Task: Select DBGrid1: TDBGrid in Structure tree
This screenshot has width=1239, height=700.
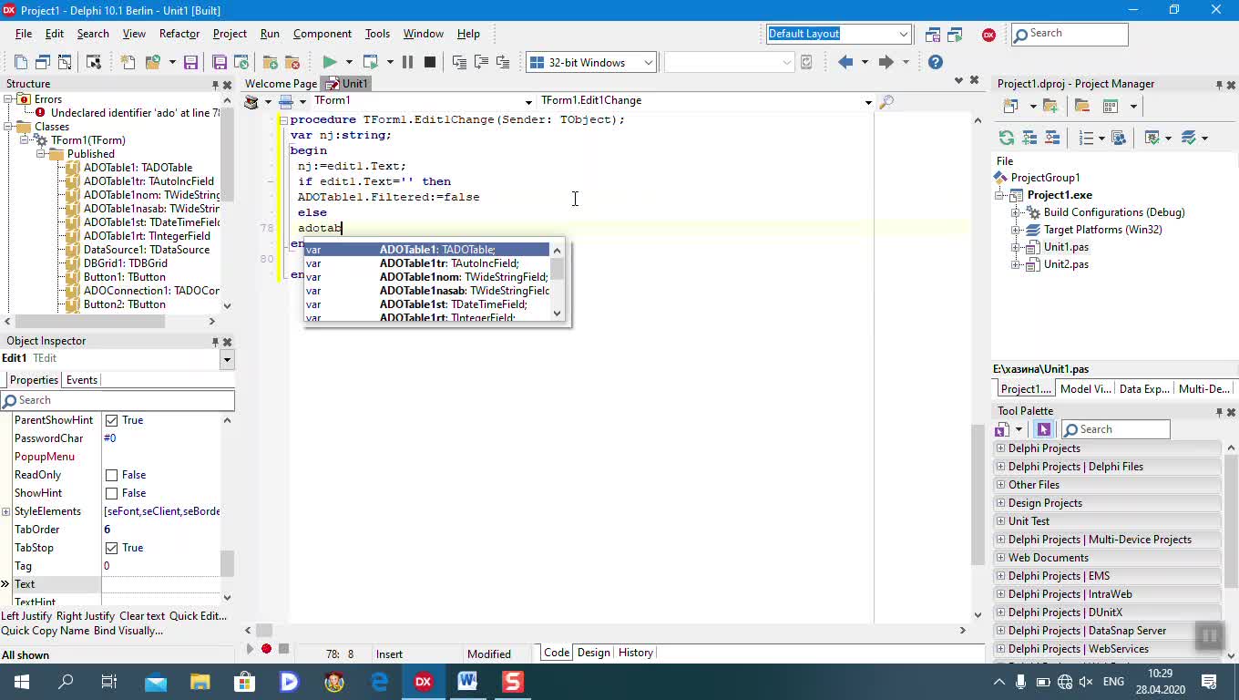Action: [125, 263]
